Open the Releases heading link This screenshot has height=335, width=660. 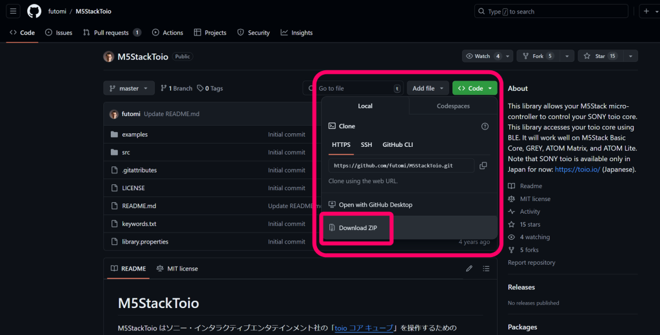[521, 287]
